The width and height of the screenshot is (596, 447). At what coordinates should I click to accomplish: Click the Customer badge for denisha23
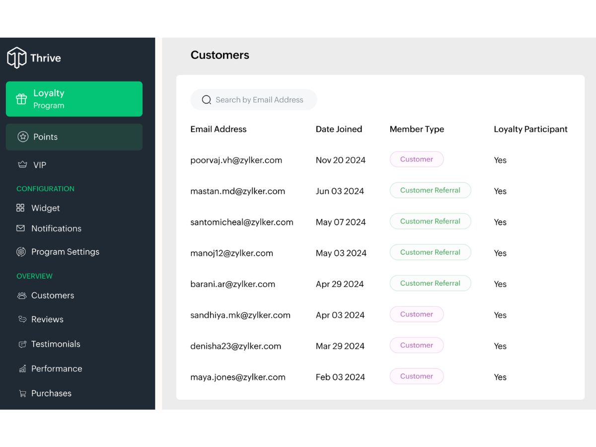click(417, 345)
